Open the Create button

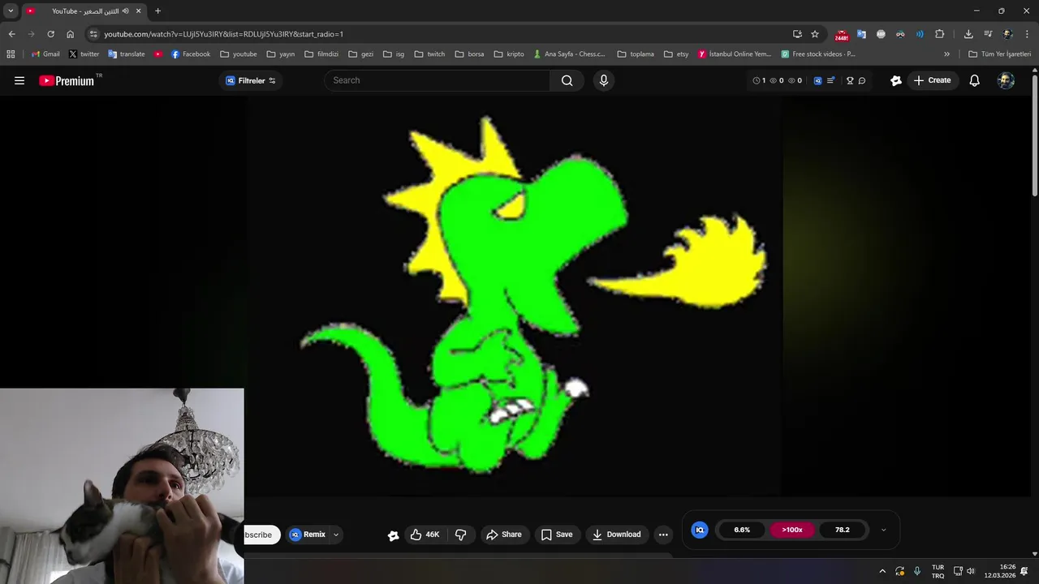tap(932, 80)
